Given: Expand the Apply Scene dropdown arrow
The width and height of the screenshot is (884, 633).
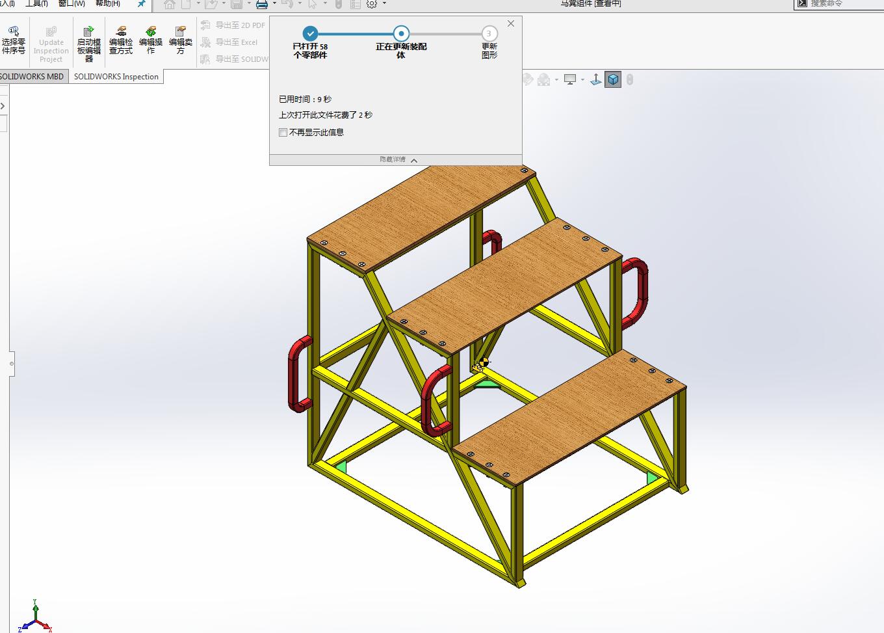Looking at the screenshot, I should coord(557,80).
